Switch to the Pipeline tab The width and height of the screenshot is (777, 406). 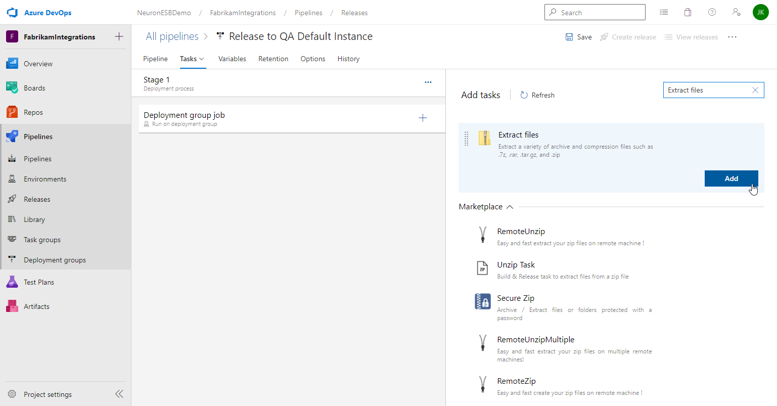tap(155, 59)
